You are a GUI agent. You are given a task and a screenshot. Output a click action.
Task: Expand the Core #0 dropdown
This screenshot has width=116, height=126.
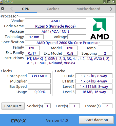point(13,106)
